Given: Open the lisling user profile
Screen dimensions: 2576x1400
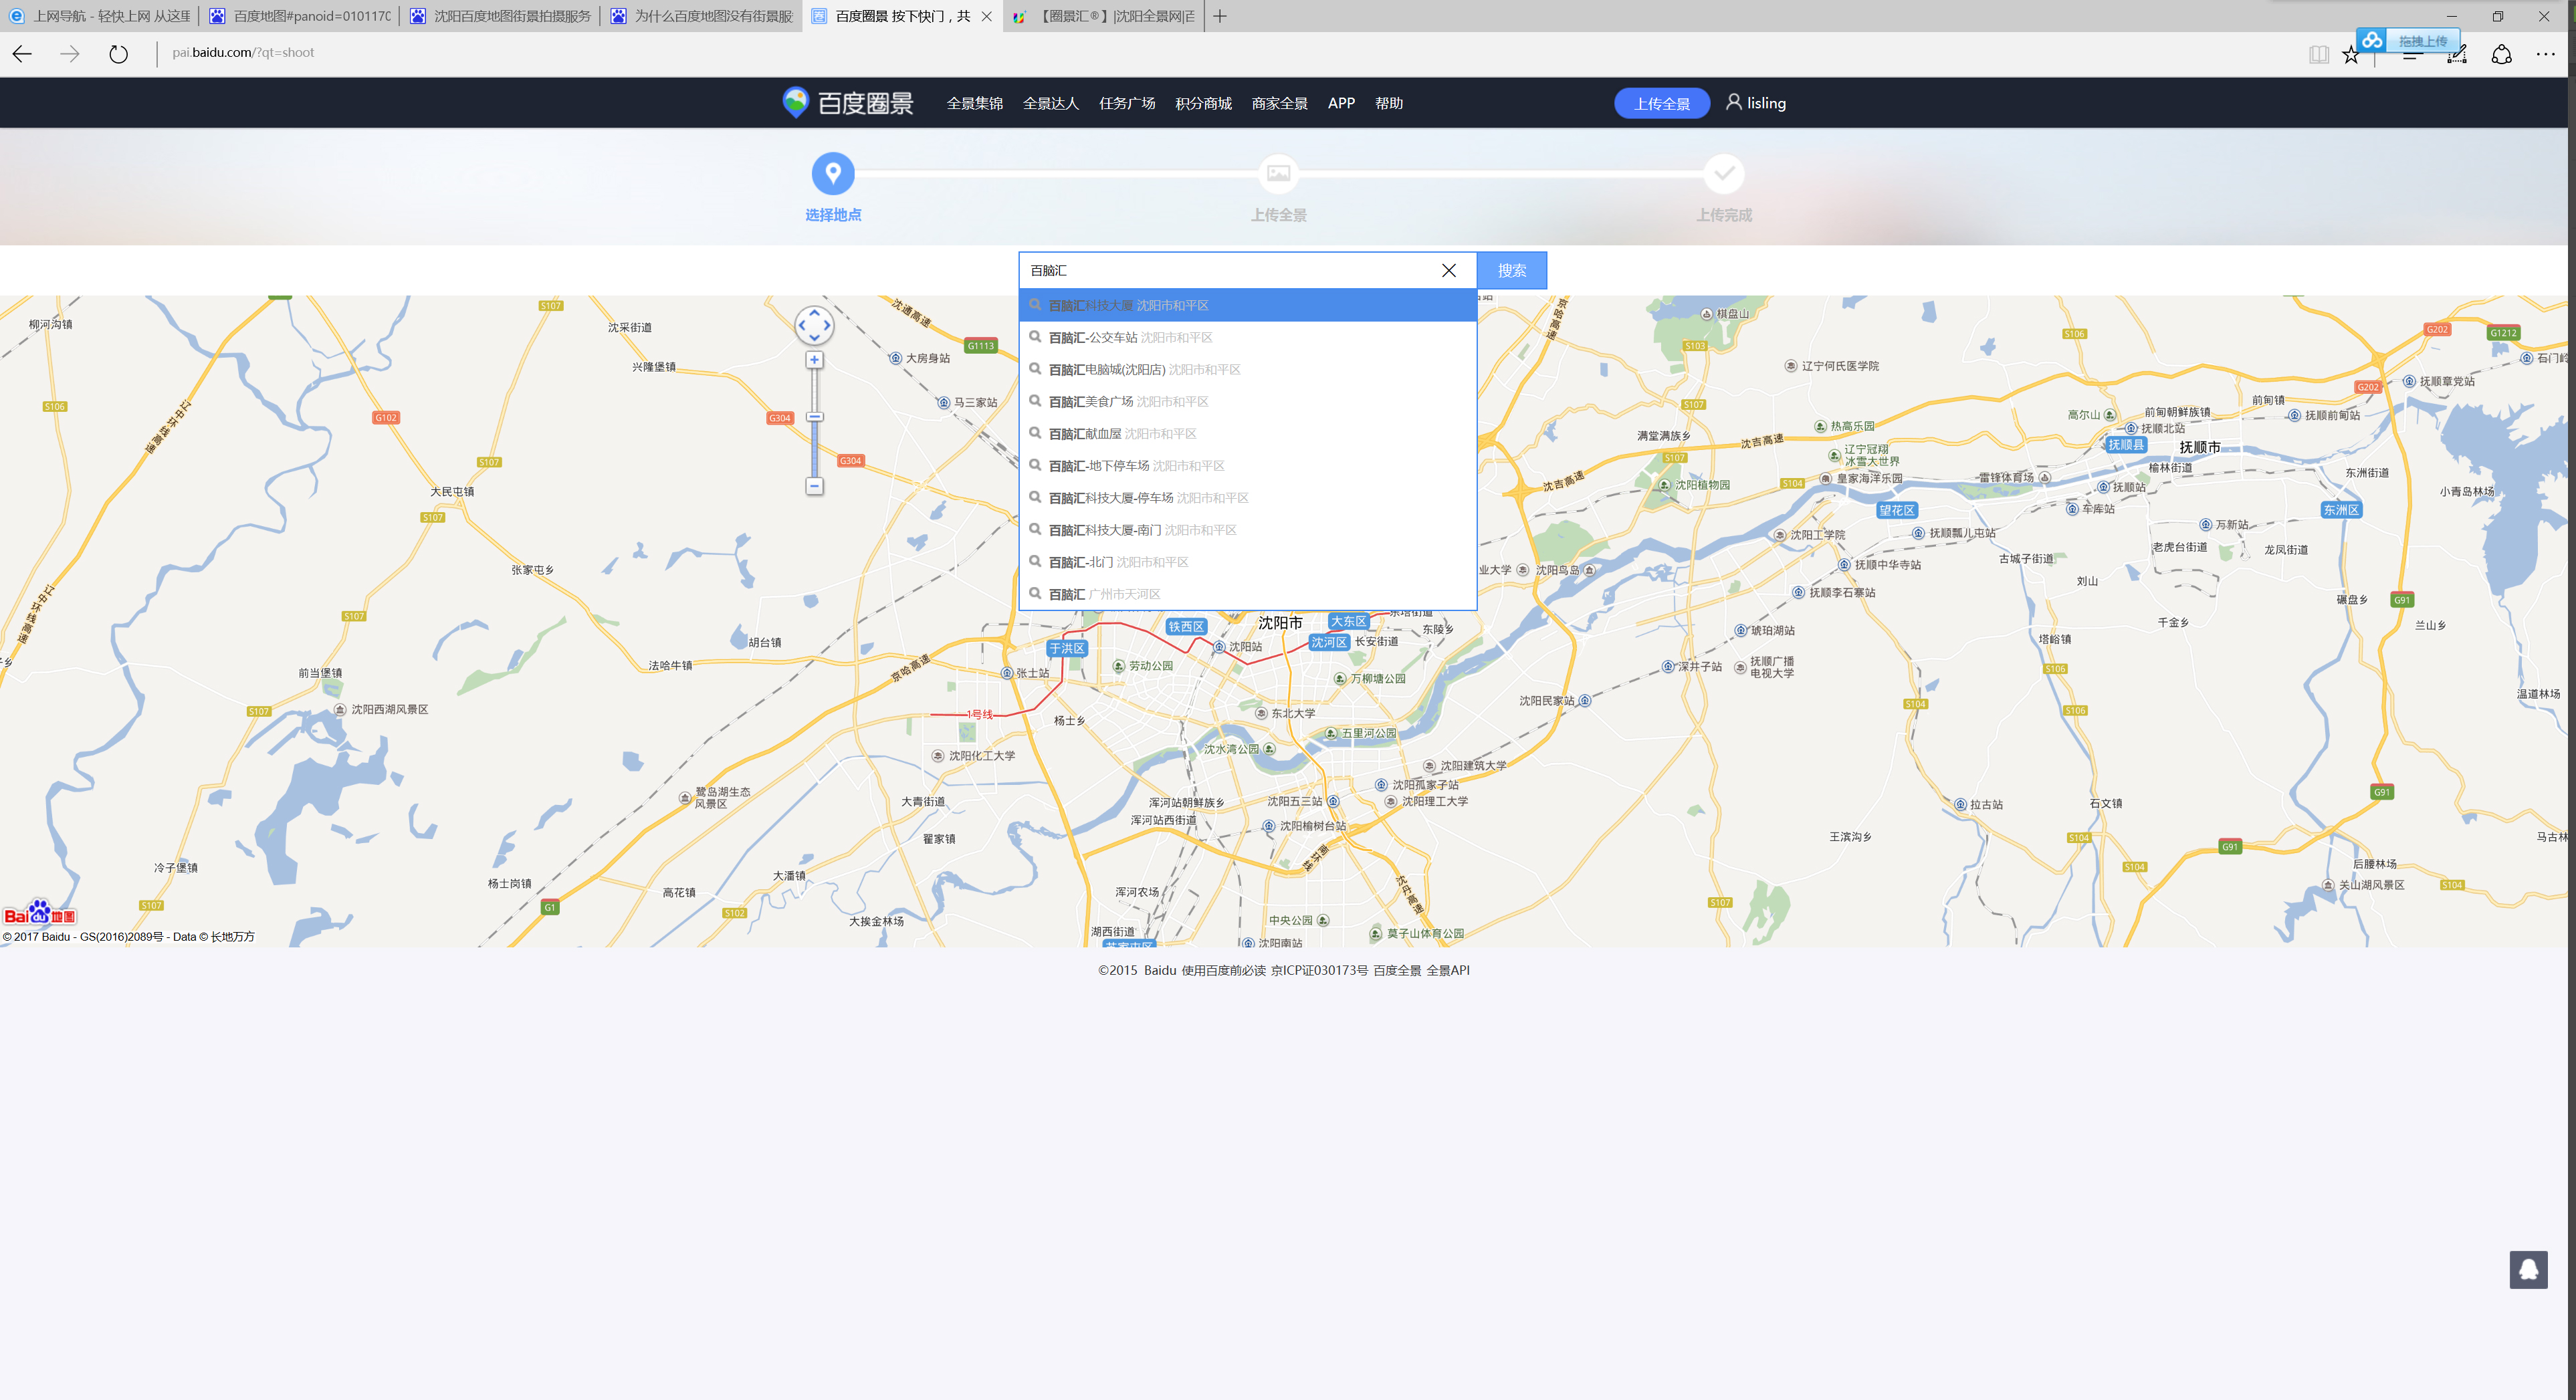Looking at the screenshot, I should pyautogui.click(x=1755, y=102).
